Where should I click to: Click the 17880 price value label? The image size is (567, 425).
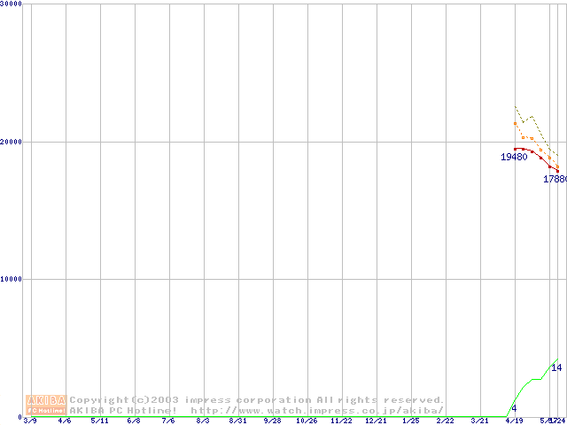(555, 180)
